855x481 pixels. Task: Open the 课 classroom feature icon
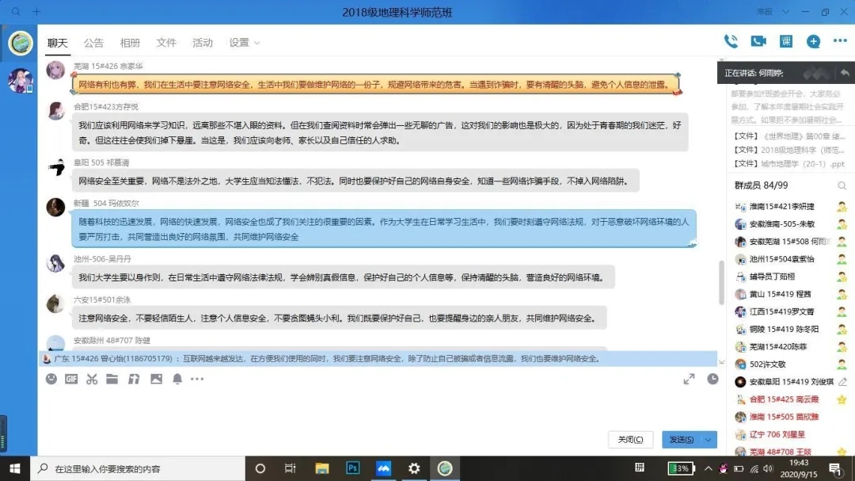(786, 42)
